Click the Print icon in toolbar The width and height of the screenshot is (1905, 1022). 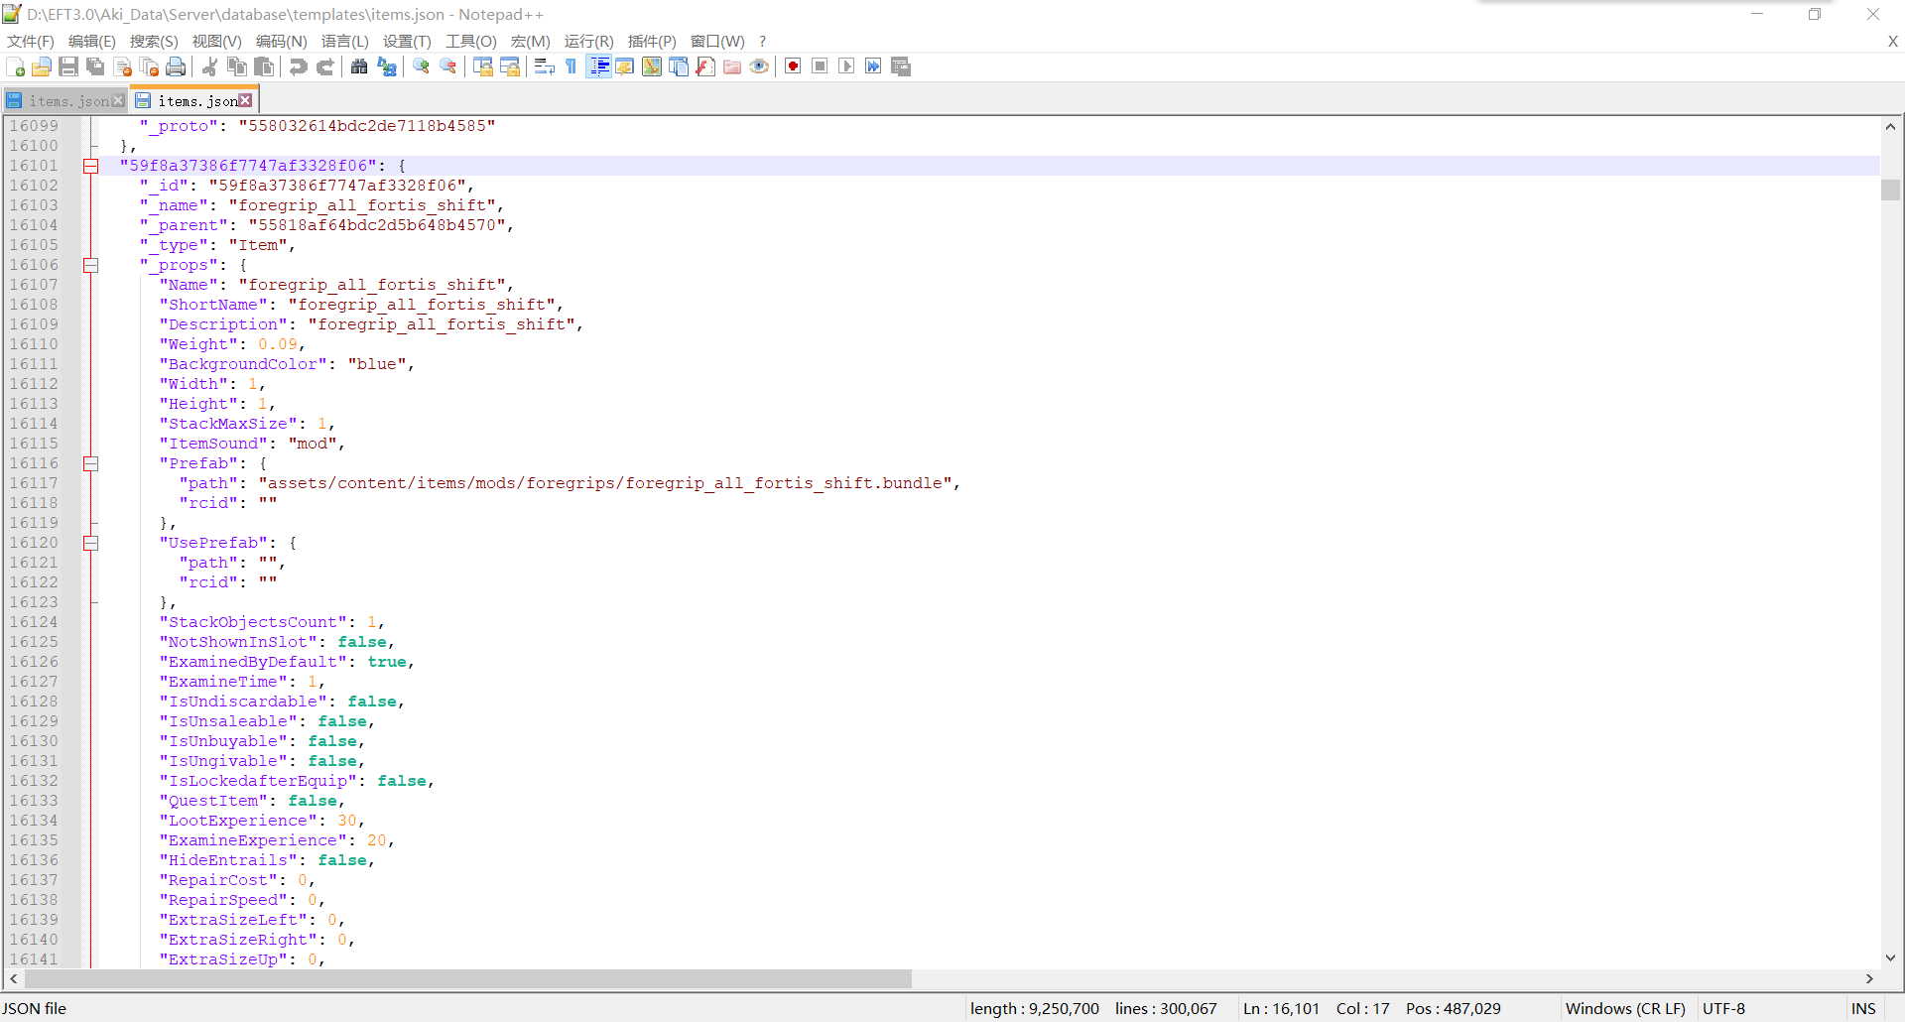coord(176,66)
